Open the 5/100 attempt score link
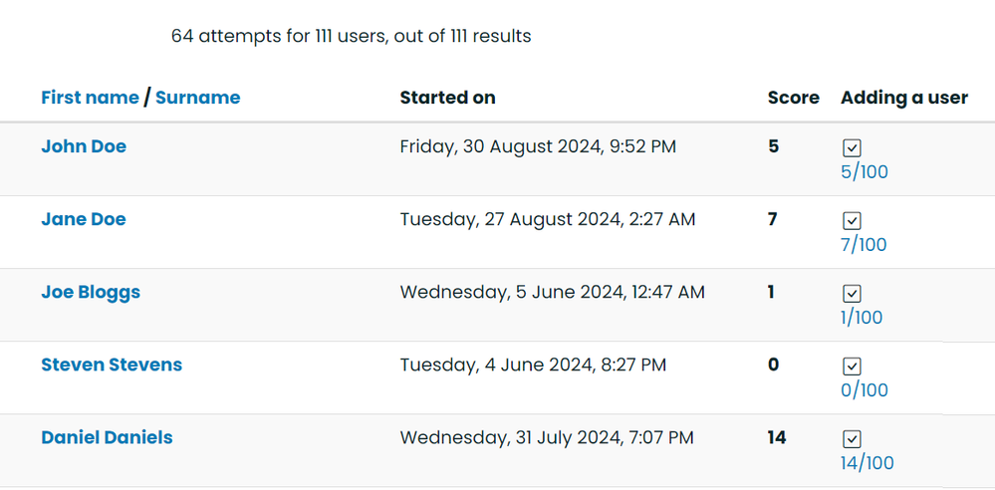995x490 pixels. [x=864, y=172]
